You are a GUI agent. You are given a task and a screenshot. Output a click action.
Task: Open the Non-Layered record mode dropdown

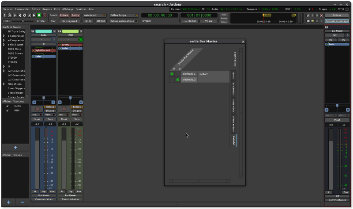pyautogui.click(x=70, y=21)
